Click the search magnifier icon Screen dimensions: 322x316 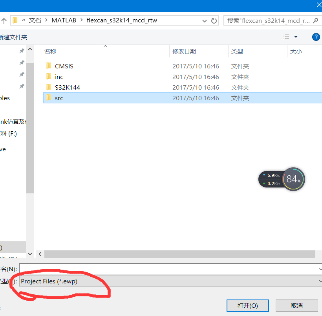[x=315, y=20]
